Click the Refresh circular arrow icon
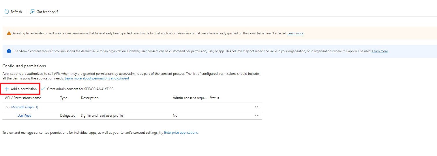Viewport: 437px width, 156px height. 7,12
